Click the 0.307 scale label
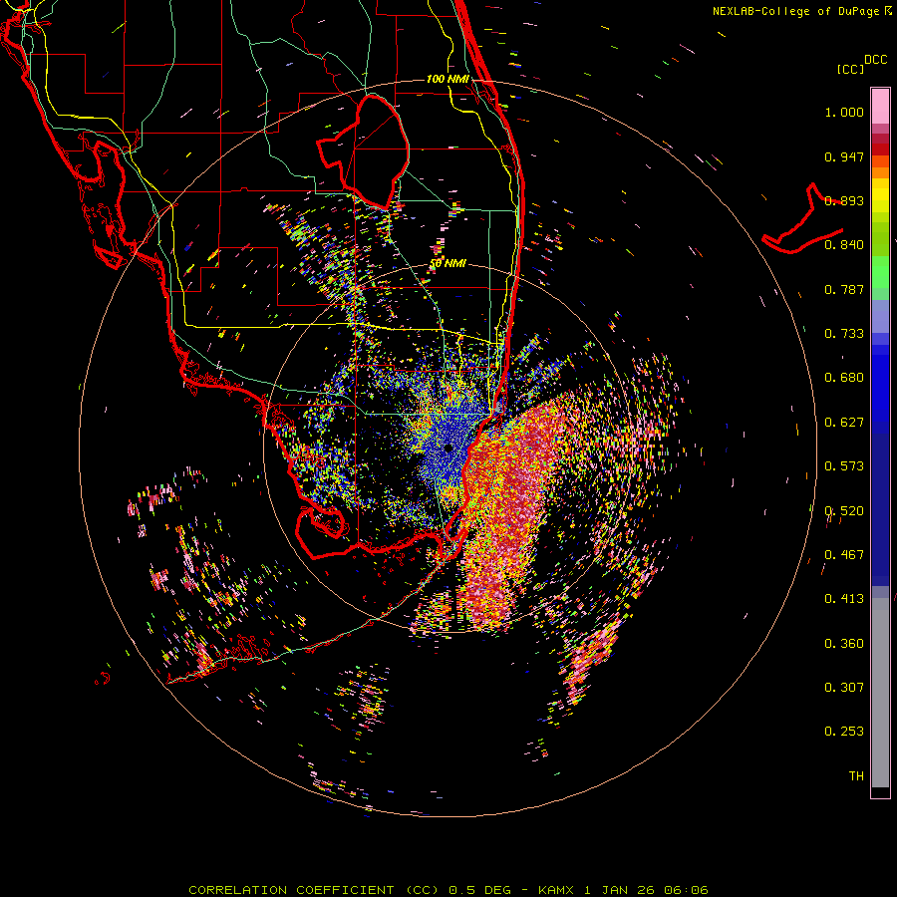 [x=844, y=688]
